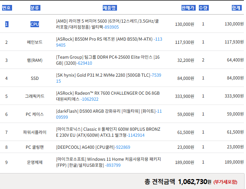Open the SK hynix Gold P31 link
The width and height of the screenshot is (246, 189).
108,78
